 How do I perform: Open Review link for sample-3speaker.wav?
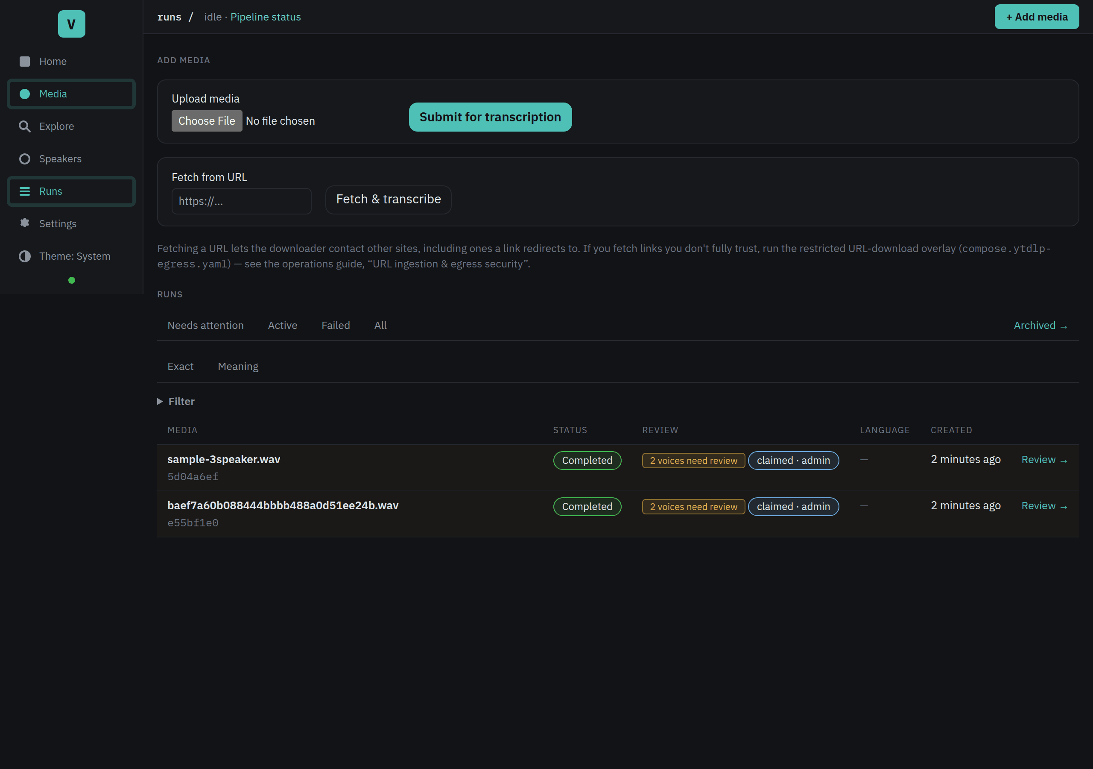(1044, 459)
